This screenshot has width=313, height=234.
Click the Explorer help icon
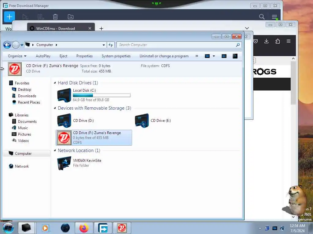coord(235,56)
